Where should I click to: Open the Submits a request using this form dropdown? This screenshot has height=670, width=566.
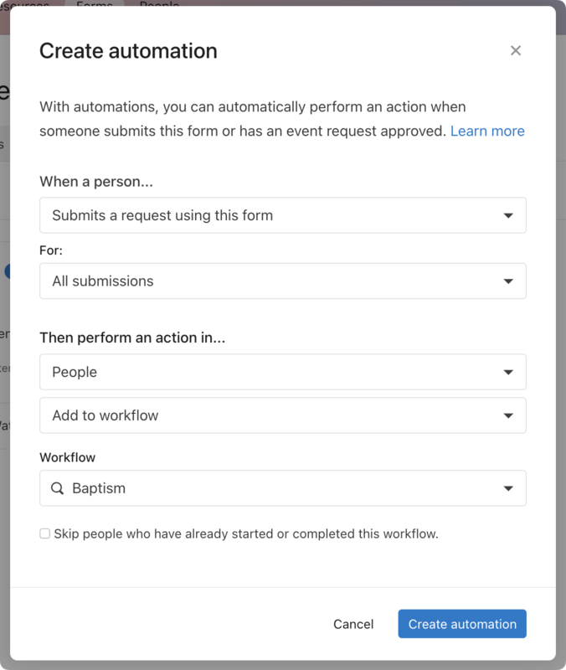coord(282,215)
